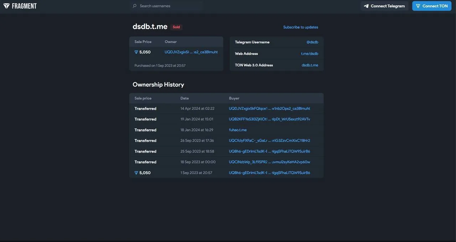Click the 'Web Address' label
This screenshot has width=456, height=242.
point(247,53)
